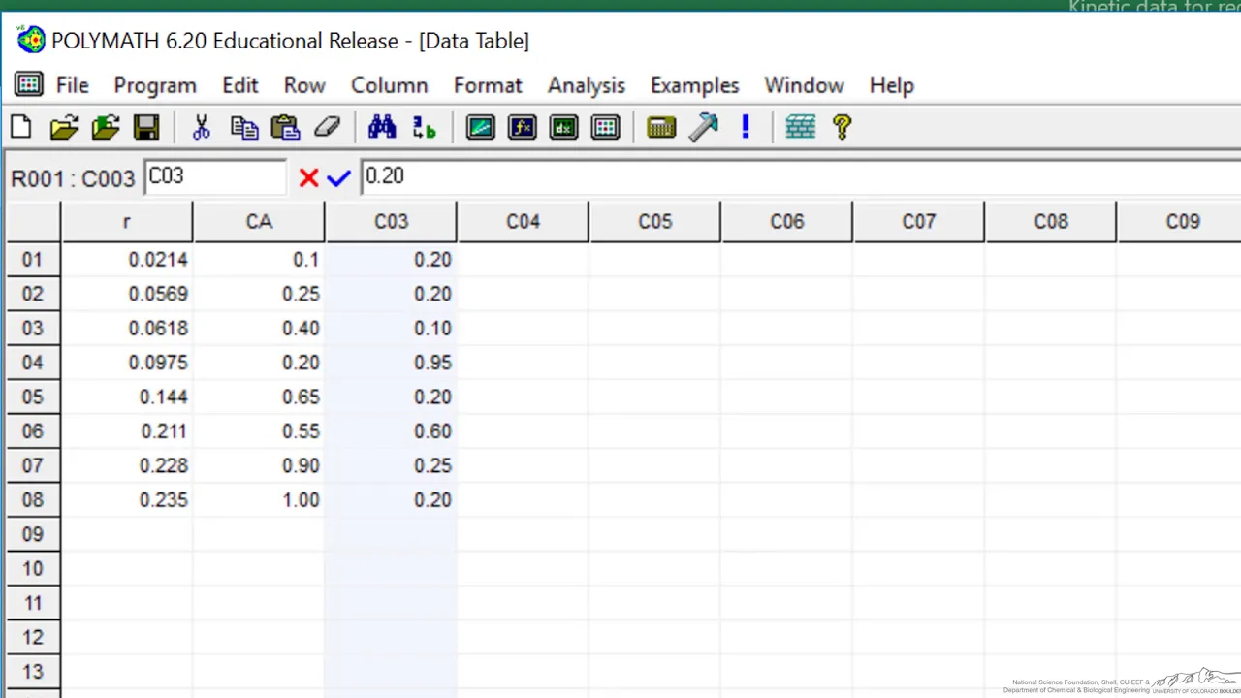The height and width of the screenshot is (698, 1241).
Task: Click C03 cell with value 0.95
Action: (x=391, y=363)
